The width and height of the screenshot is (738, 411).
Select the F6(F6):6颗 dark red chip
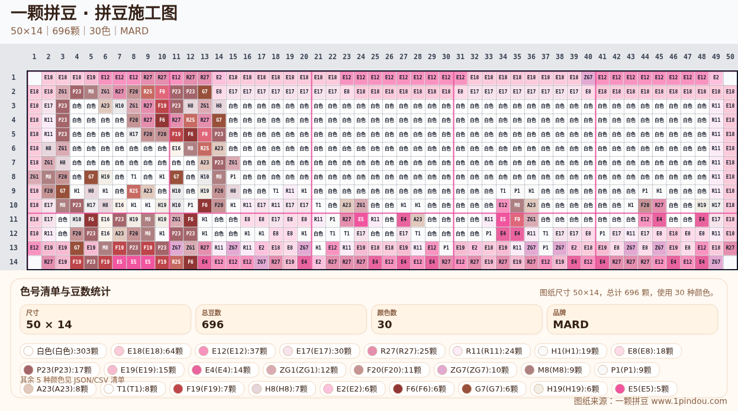coord(421,389)
